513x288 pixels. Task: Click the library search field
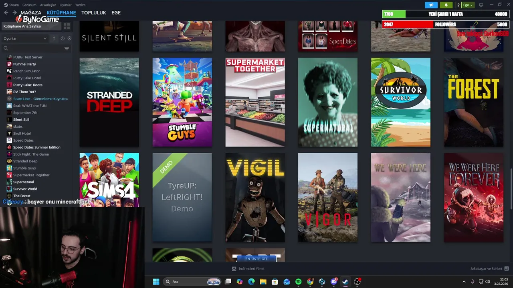(x=33, y=48)
